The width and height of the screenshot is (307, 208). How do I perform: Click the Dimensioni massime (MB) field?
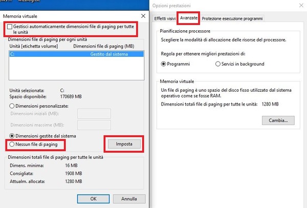pyautogui.click(x=94, y=125)
